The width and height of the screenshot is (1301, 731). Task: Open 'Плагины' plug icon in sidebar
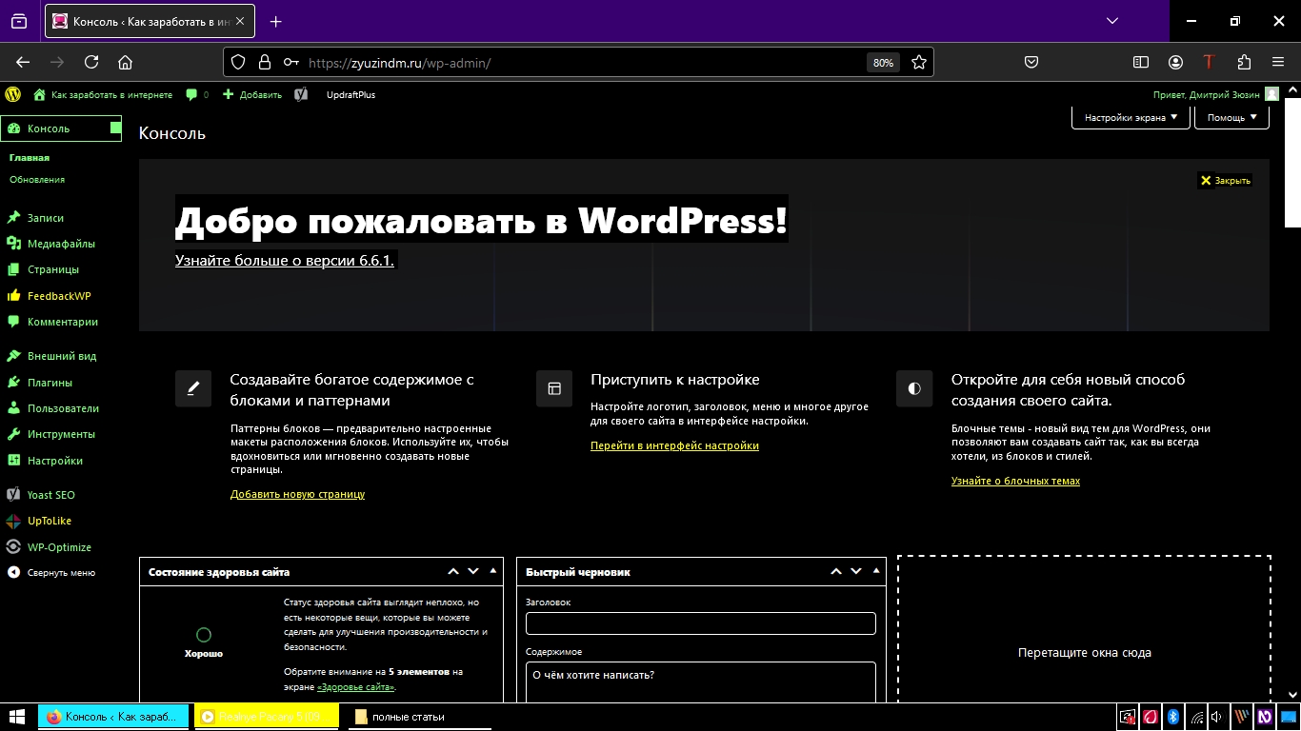pyautogui.click(x=13, y=383)
